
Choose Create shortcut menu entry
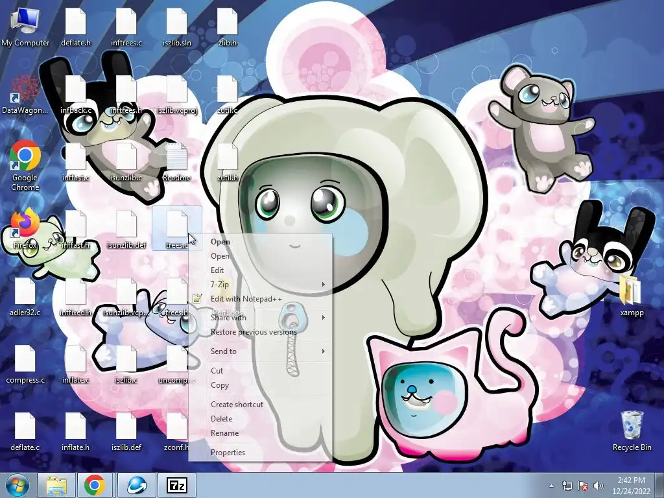coord(260,405)
